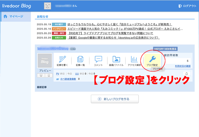Click the ログアウト button

(187, 6)
